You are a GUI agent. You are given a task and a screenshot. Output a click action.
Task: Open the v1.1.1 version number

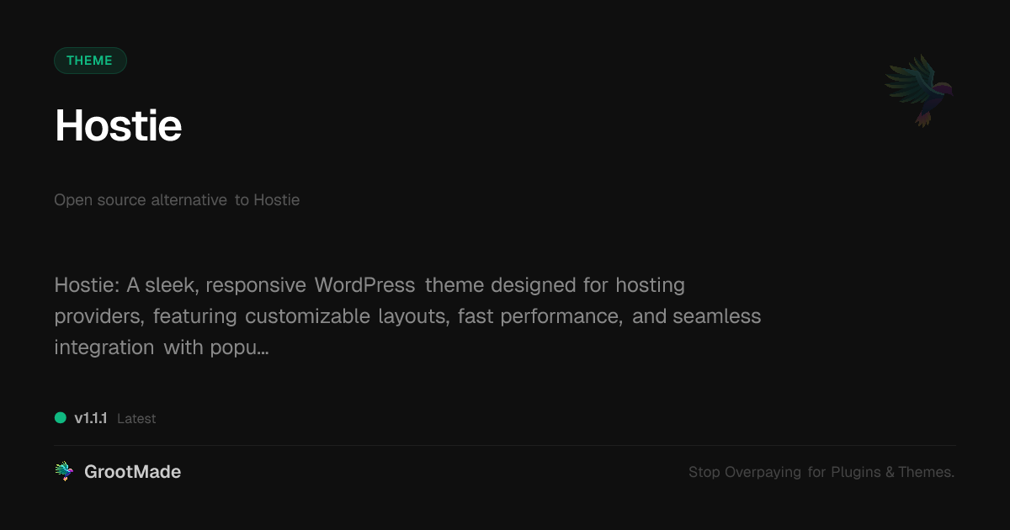click(91, 418)
